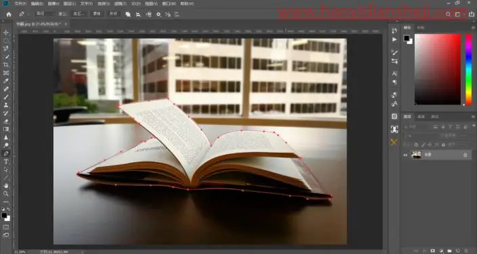This screenshot has width=477, height=254.
Task: Toggle Quick Mask mode in the toolbar
Action: click(x=6, y=227)
